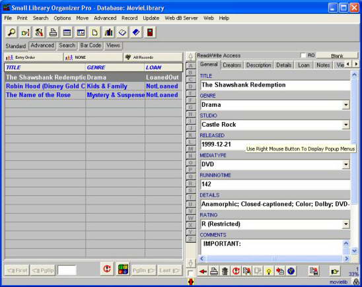Click the red-and-green tools toolbar icon
Screen dimensions: 362x287
[39, 32]
